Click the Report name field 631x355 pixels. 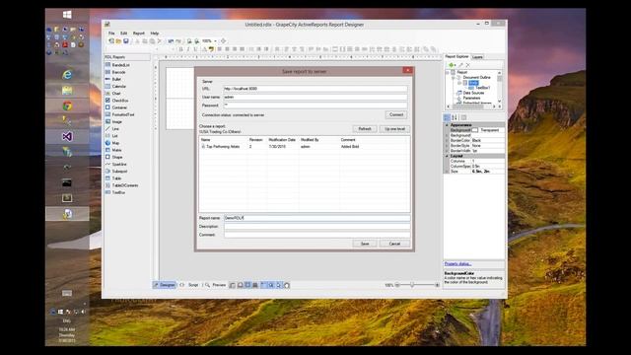coord(317,218)
